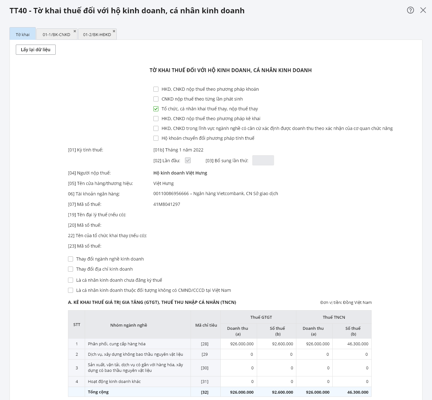Open the 01-1/BK-CNKD tab

pos(56,34)
